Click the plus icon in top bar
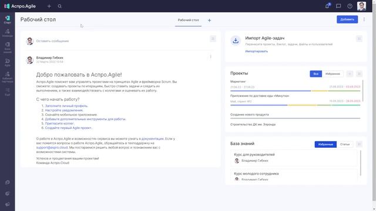This screenshot has width=376, height=211. (x=49, y=6)
